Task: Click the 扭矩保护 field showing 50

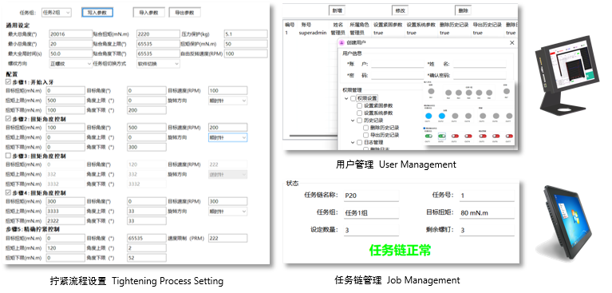Action: pos(246,44)
